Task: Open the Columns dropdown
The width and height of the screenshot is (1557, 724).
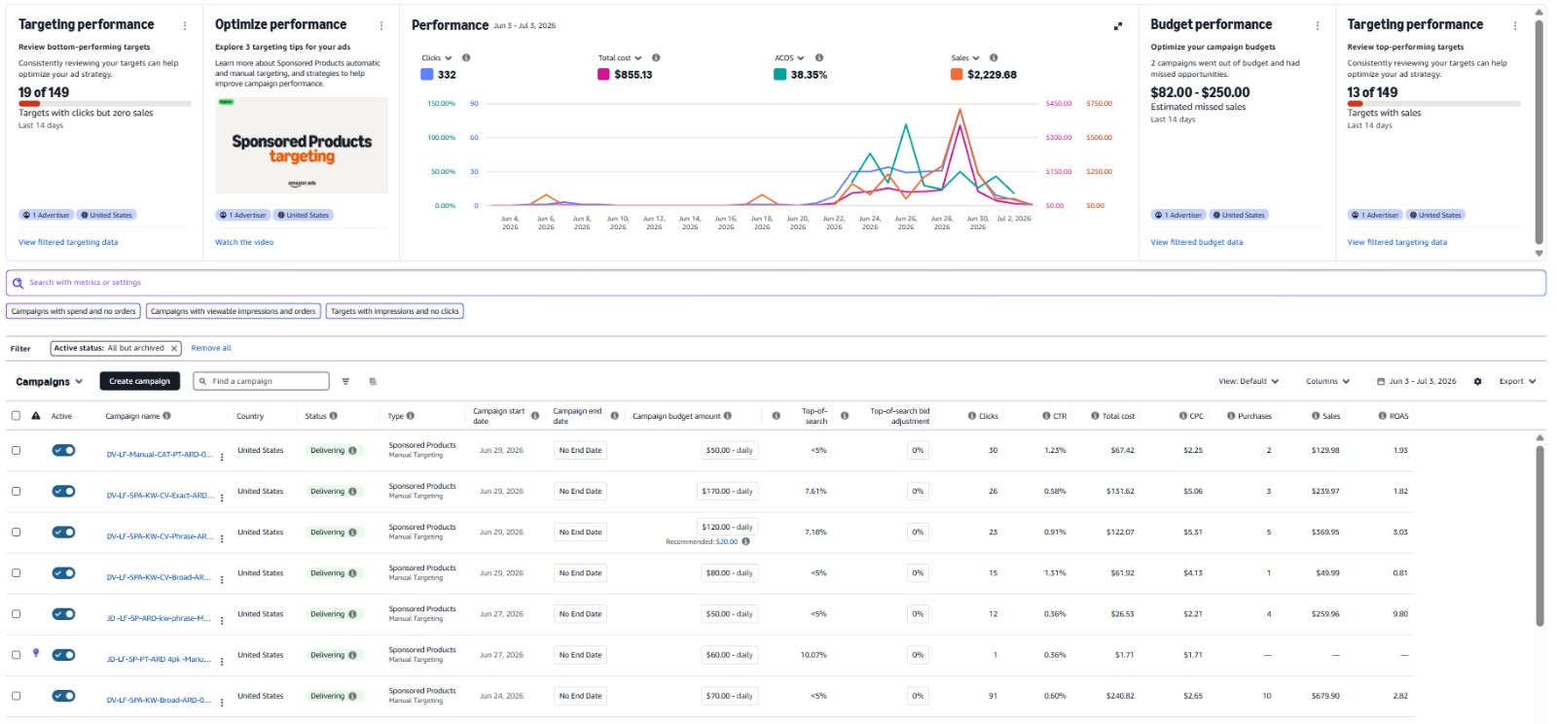Action: pyautogui.click(x=1327, y=382)
